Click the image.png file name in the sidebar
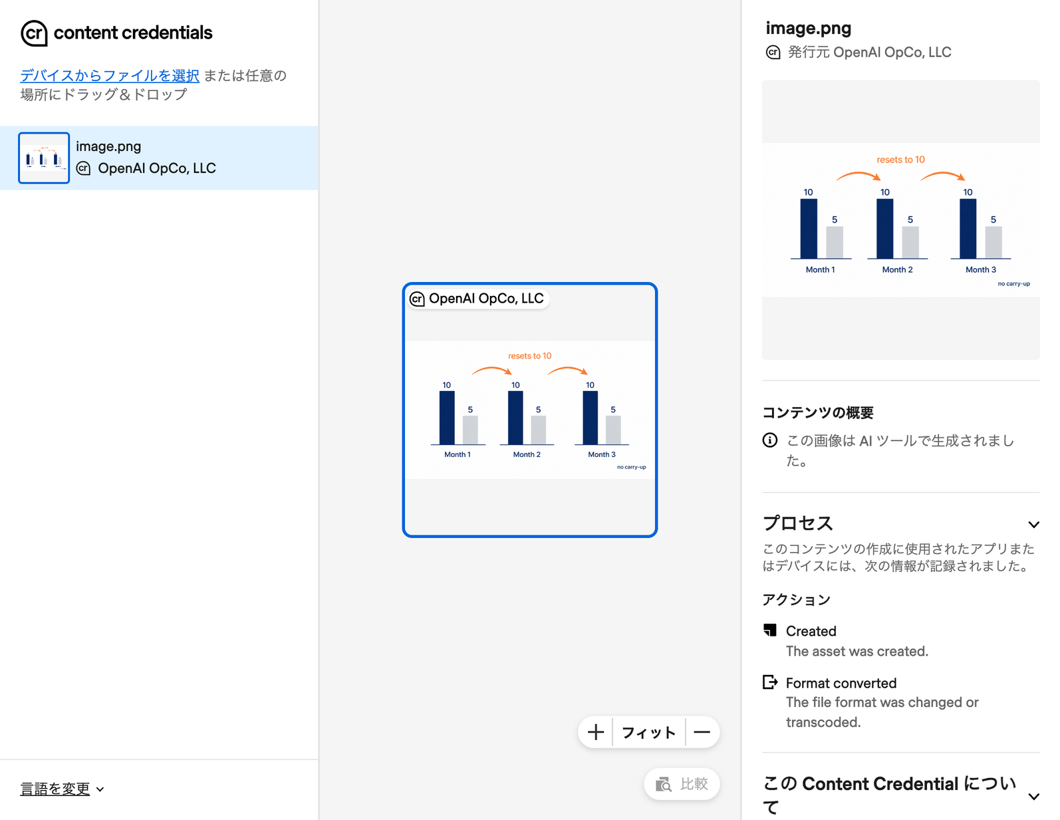Image resolution: width=1060 pixels, height=820 pixels. 108,146
